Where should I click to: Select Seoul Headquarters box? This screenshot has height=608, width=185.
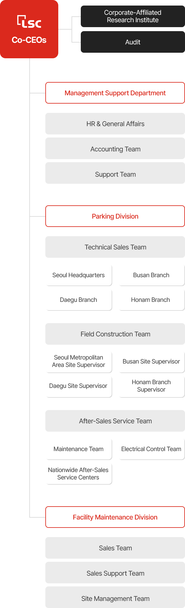click(79, 275)
